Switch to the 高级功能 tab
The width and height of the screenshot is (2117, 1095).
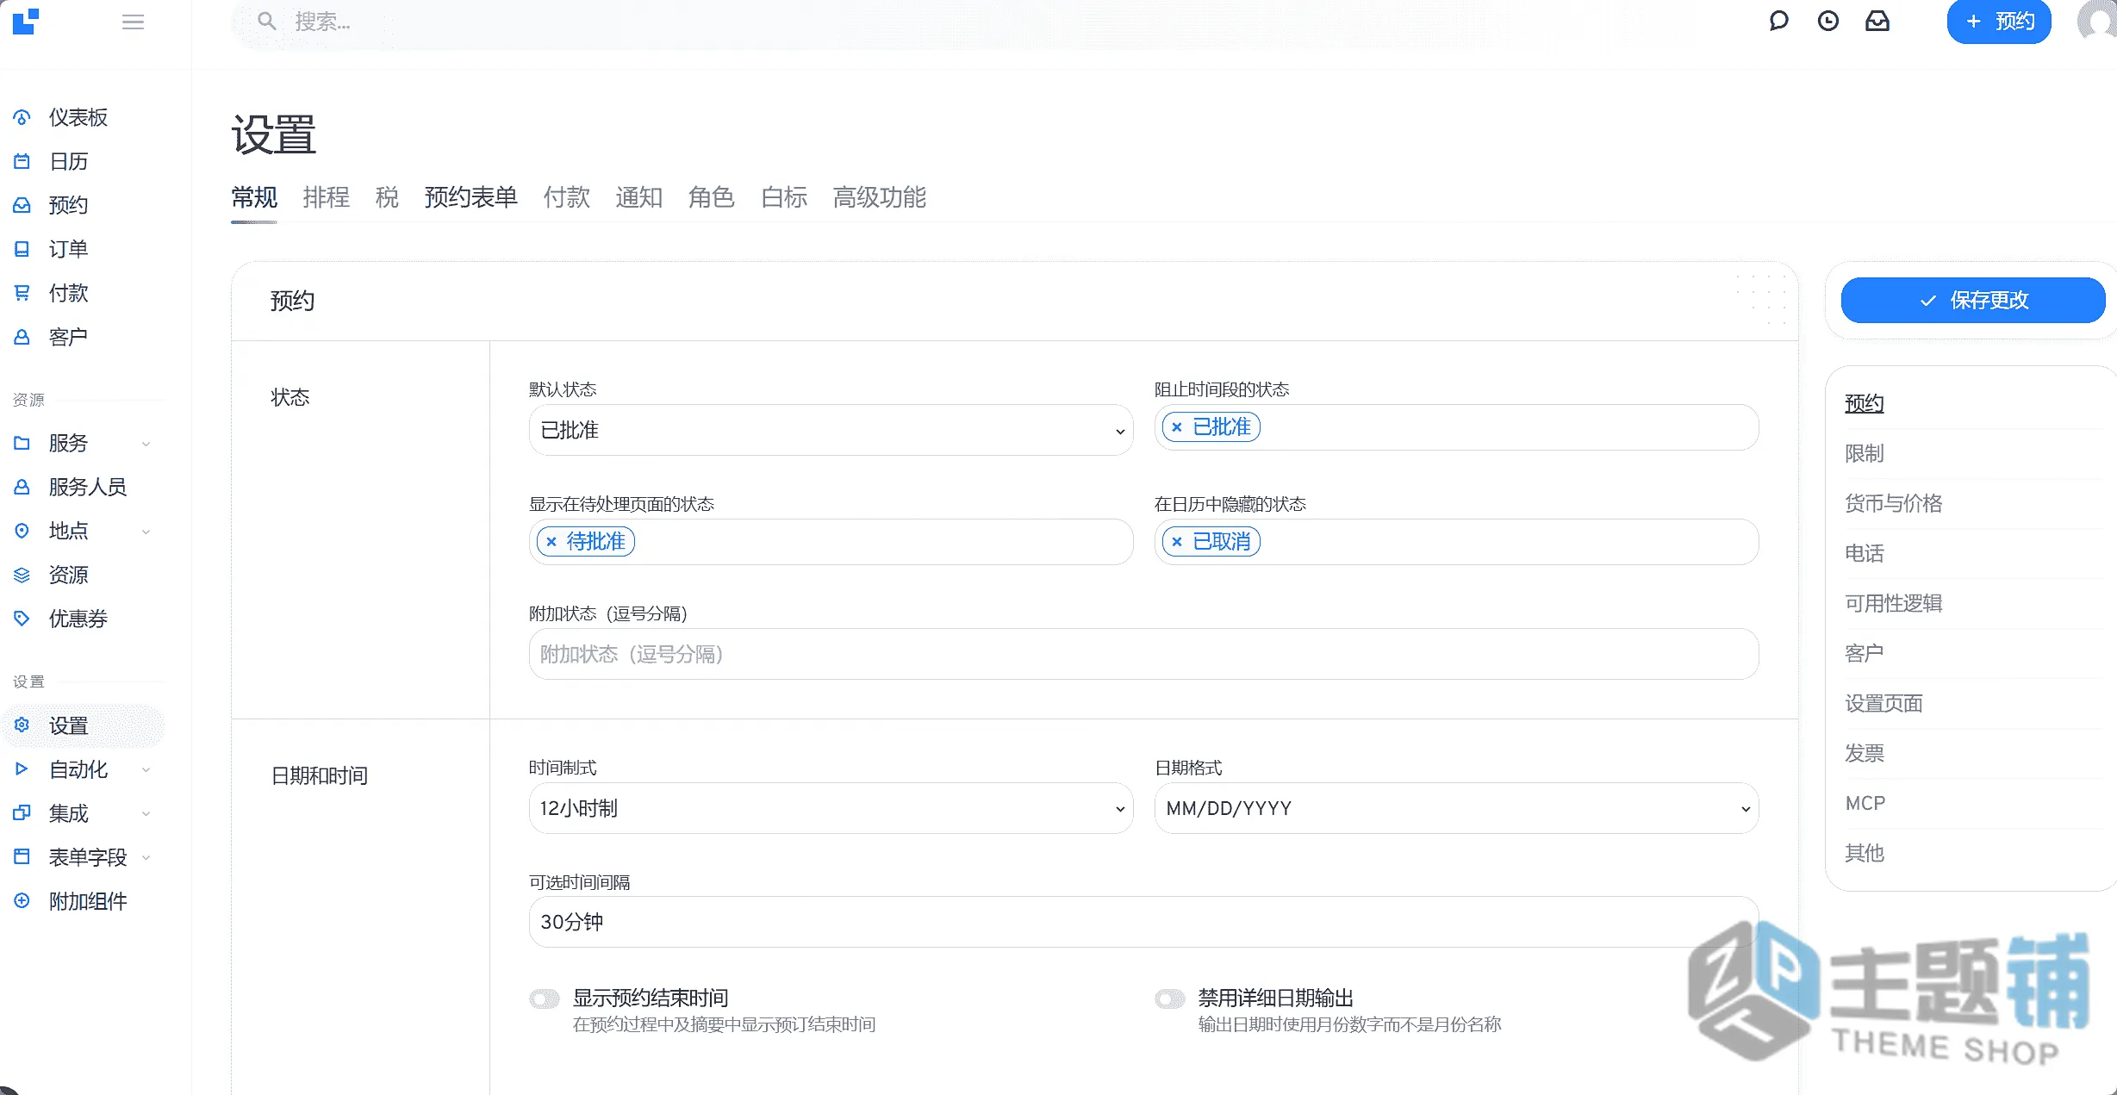(x=880, y=197)
